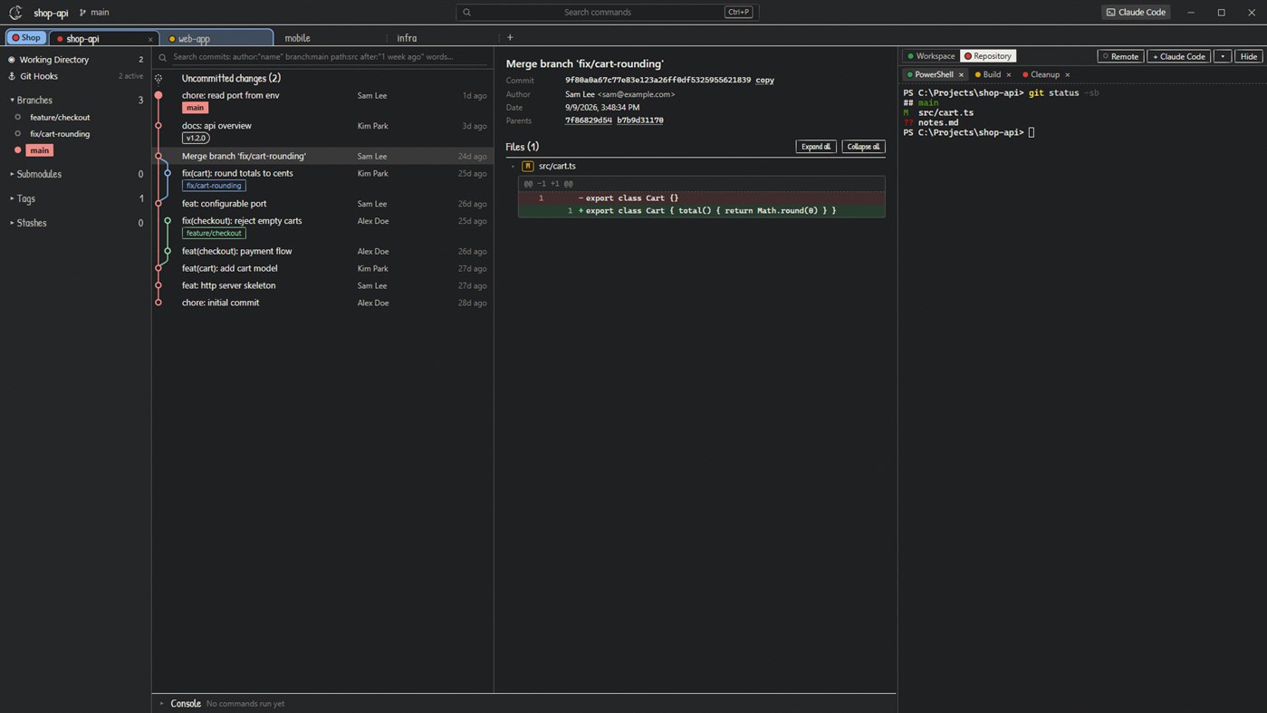Select commit 'feat(cart): add cart model'
Screen dimensions: 1267x713
click(323, 268)
